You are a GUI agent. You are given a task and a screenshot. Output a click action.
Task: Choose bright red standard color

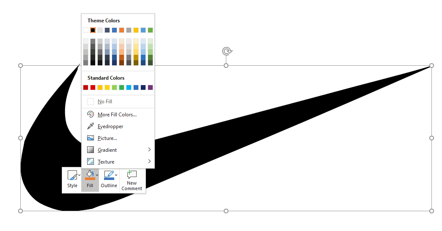93,87
